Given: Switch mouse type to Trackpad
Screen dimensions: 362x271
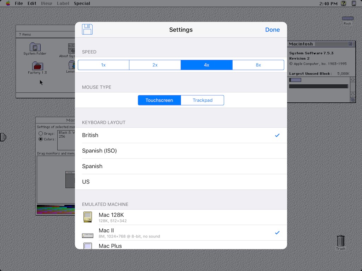Looking at the screenshot, I should [203, 100].
